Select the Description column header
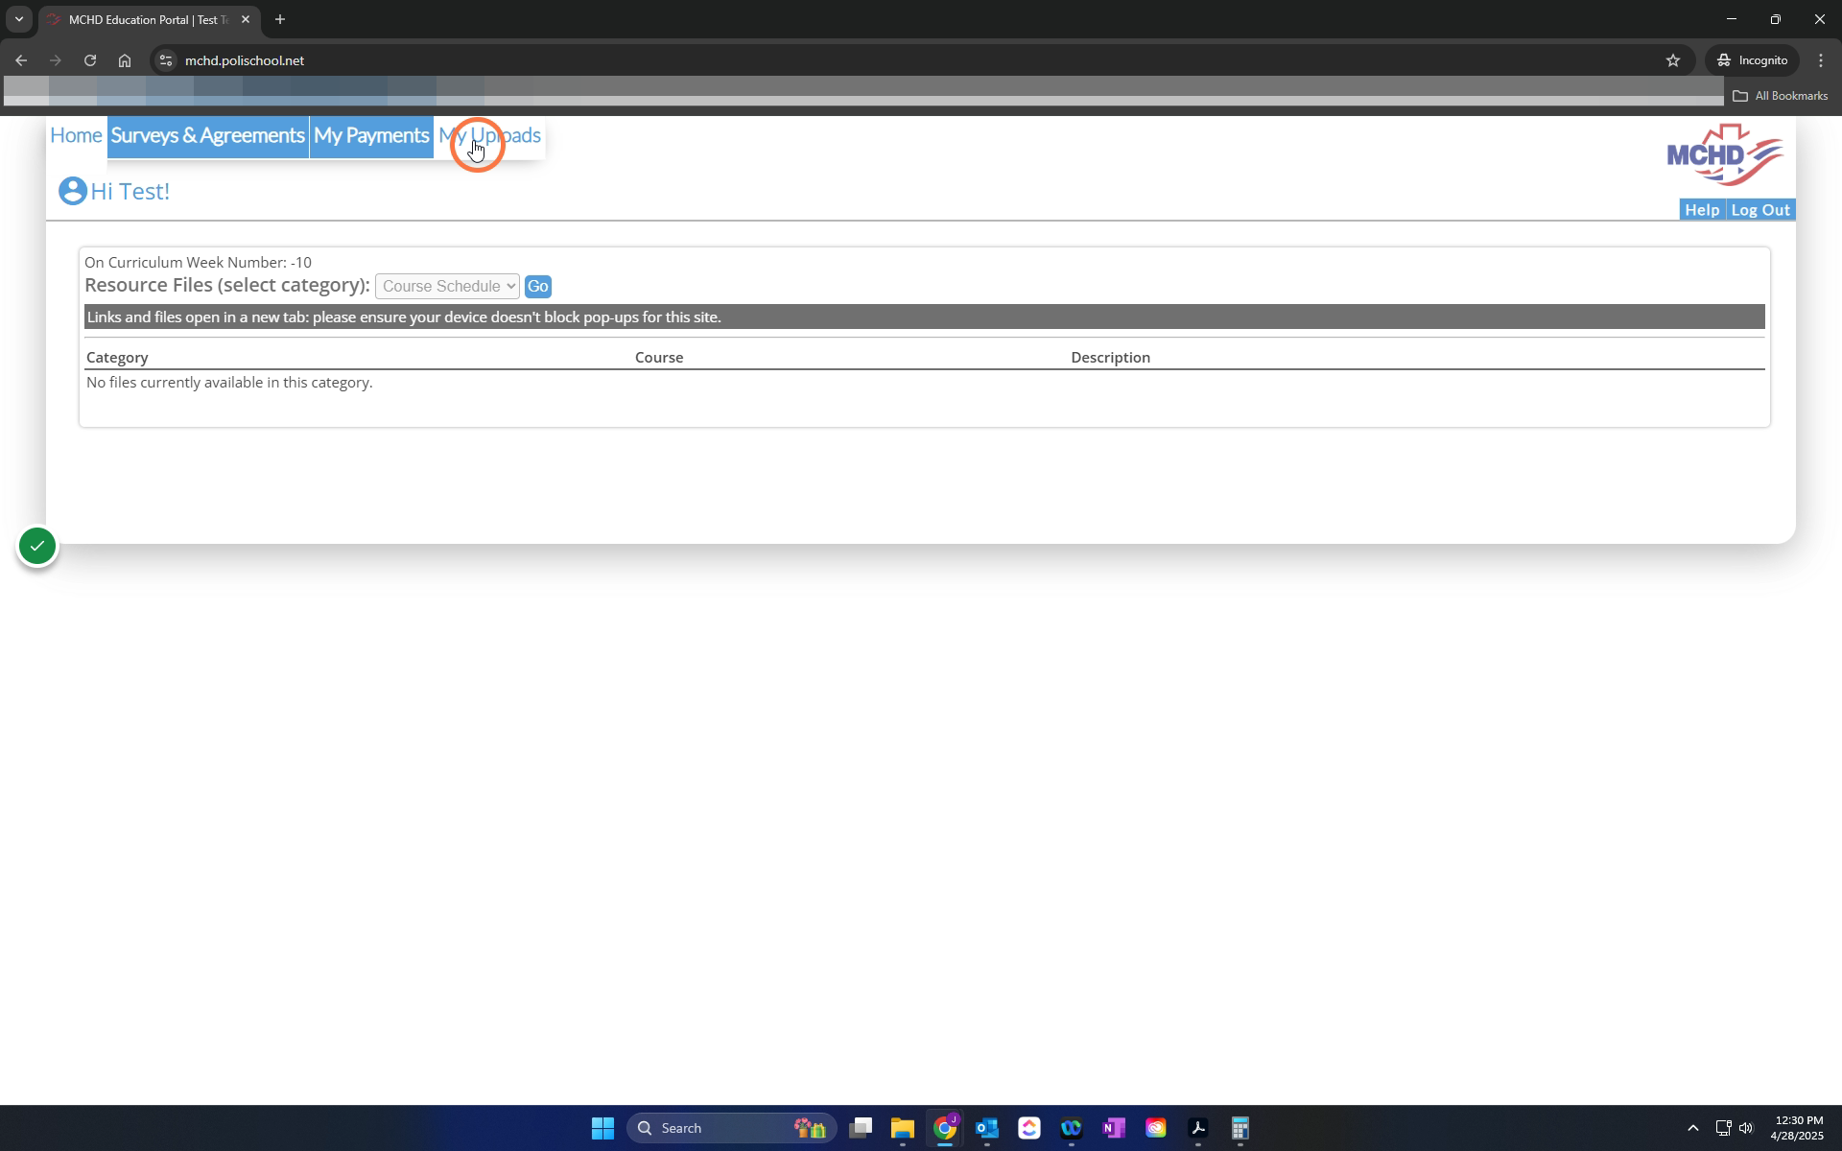This screenshot has height=1151, width=1842. [1111, 358]
